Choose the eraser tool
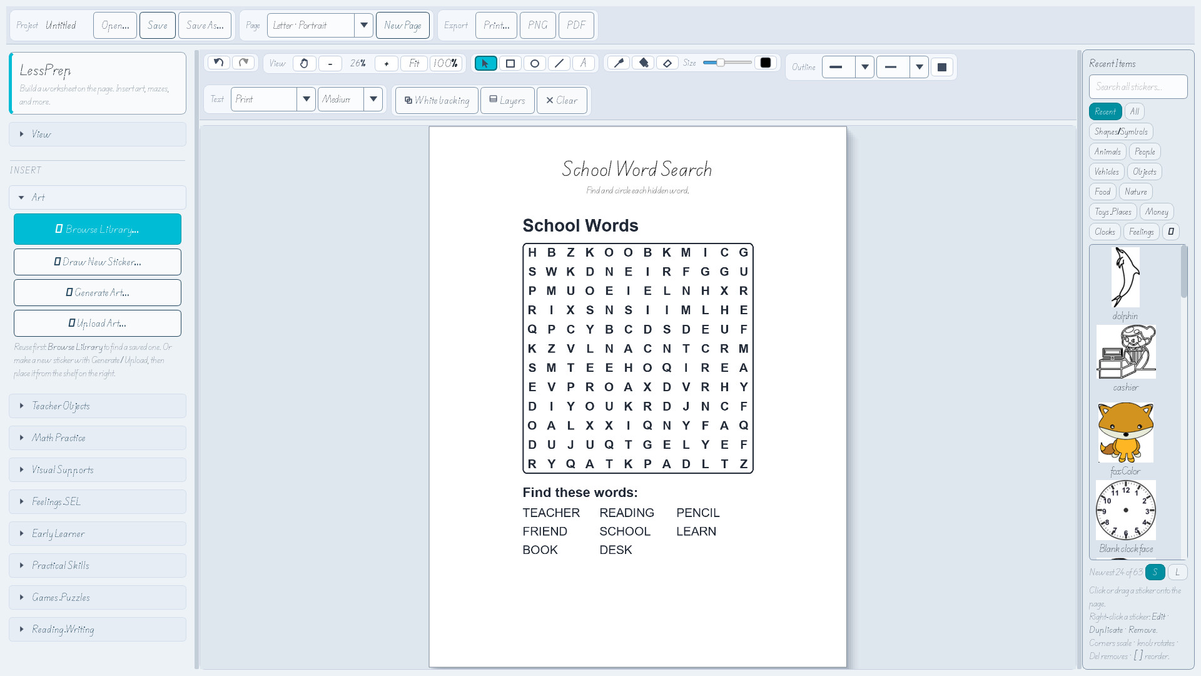This screenshot has height=676, width=1201. point(667,63)
